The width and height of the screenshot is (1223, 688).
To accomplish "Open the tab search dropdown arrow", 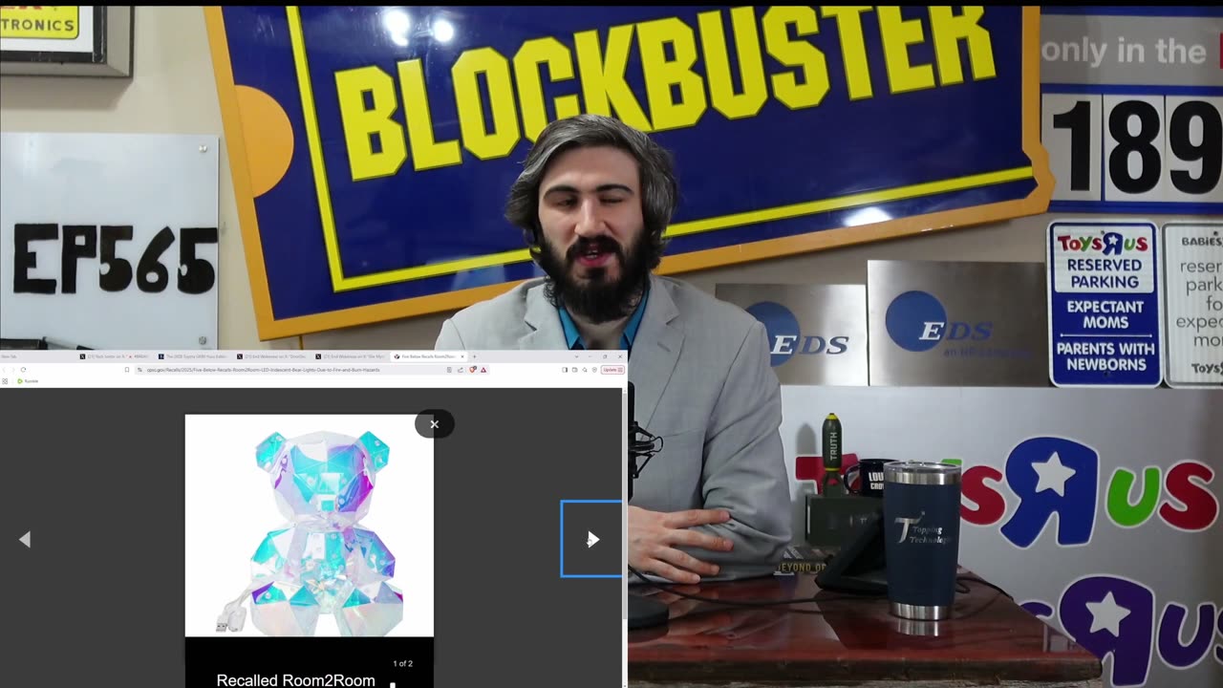I will (577, 356).
